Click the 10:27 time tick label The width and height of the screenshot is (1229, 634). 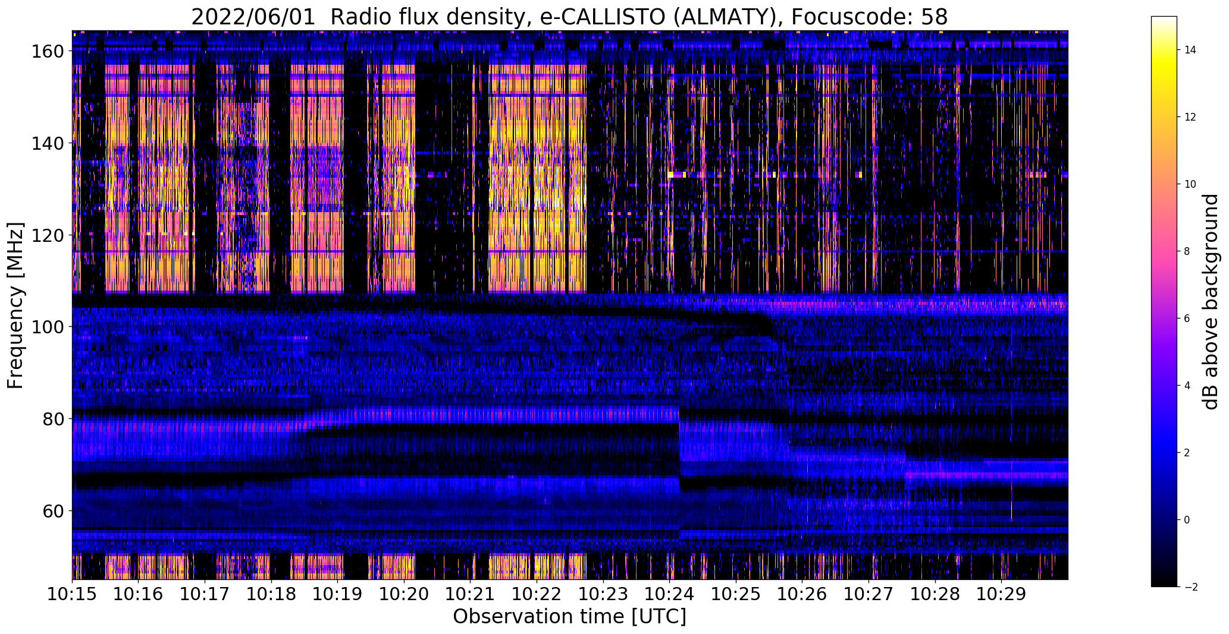869,594
